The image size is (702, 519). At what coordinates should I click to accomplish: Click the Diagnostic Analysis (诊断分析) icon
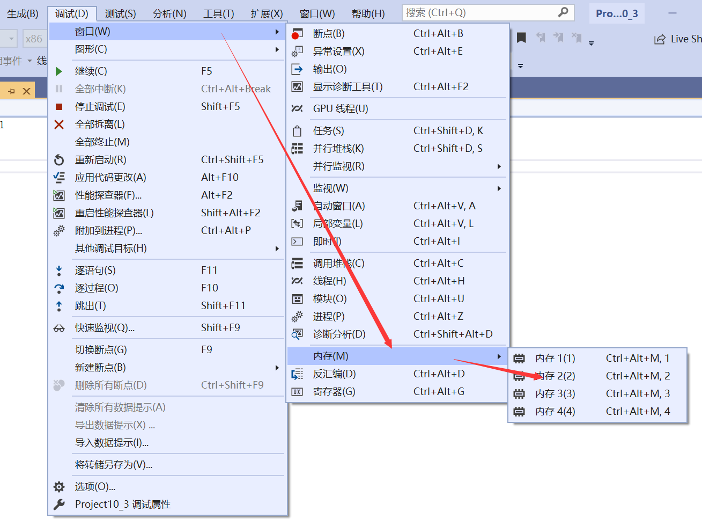coord(297,334)
